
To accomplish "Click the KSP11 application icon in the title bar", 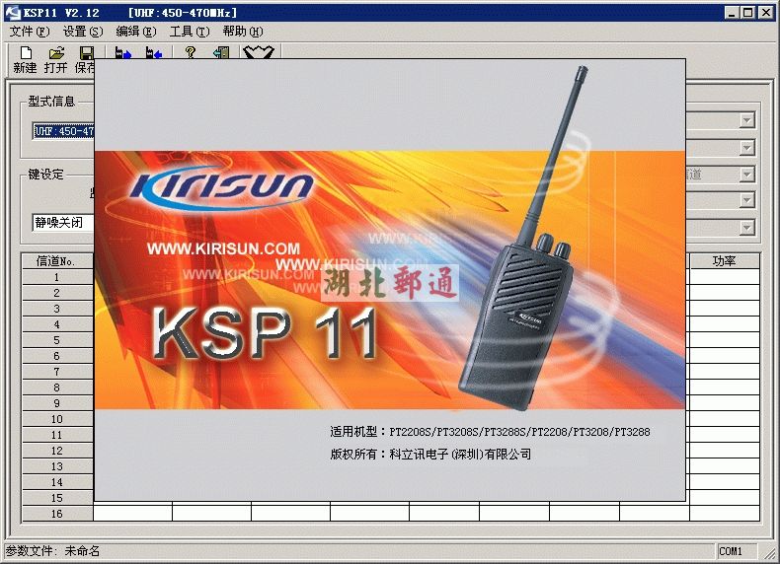I will tap(12, 12).
